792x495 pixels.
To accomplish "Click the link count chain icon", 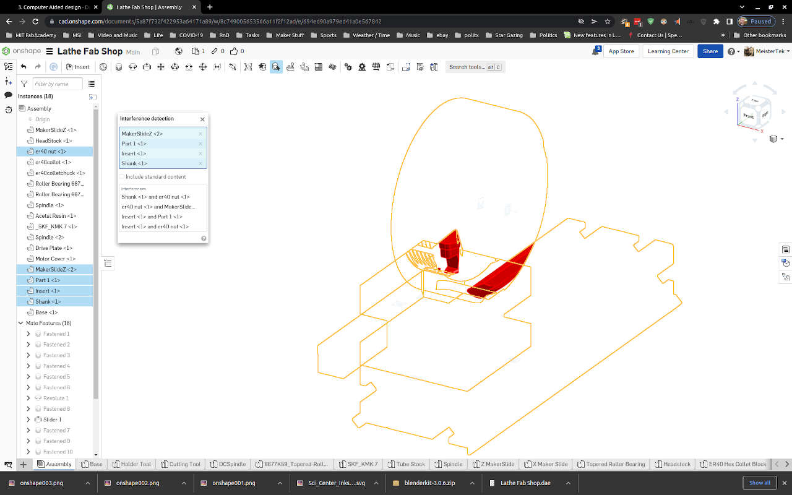I will pos(214,51).
